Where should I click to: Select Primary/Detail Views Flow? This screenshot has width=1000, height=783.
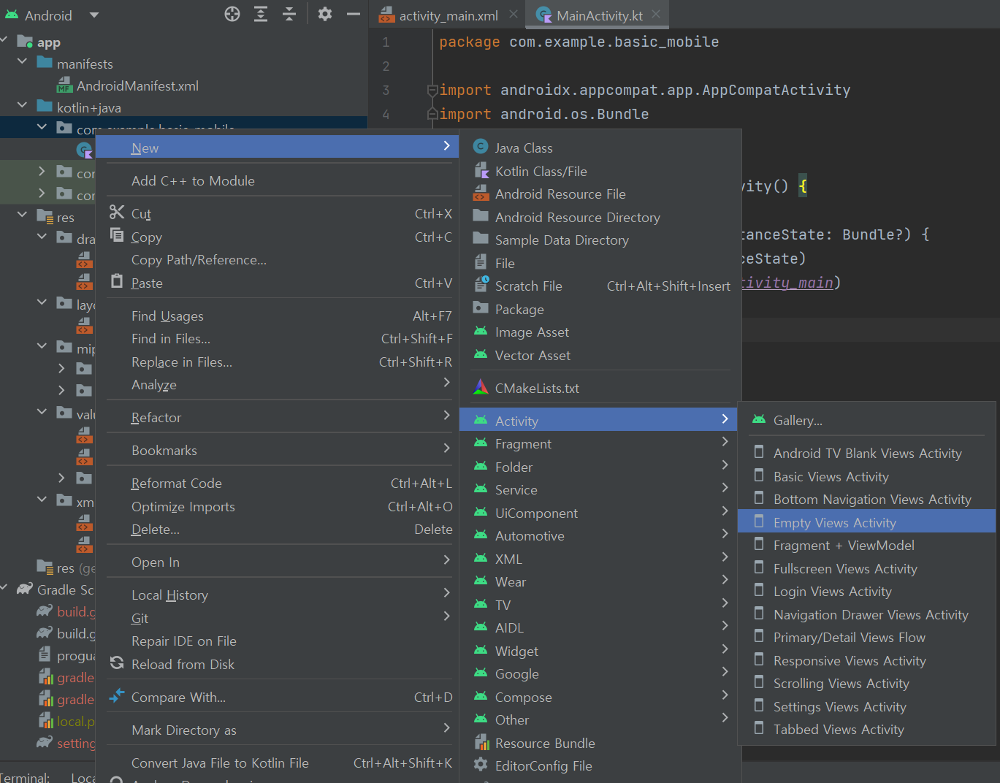click(867, 637)
